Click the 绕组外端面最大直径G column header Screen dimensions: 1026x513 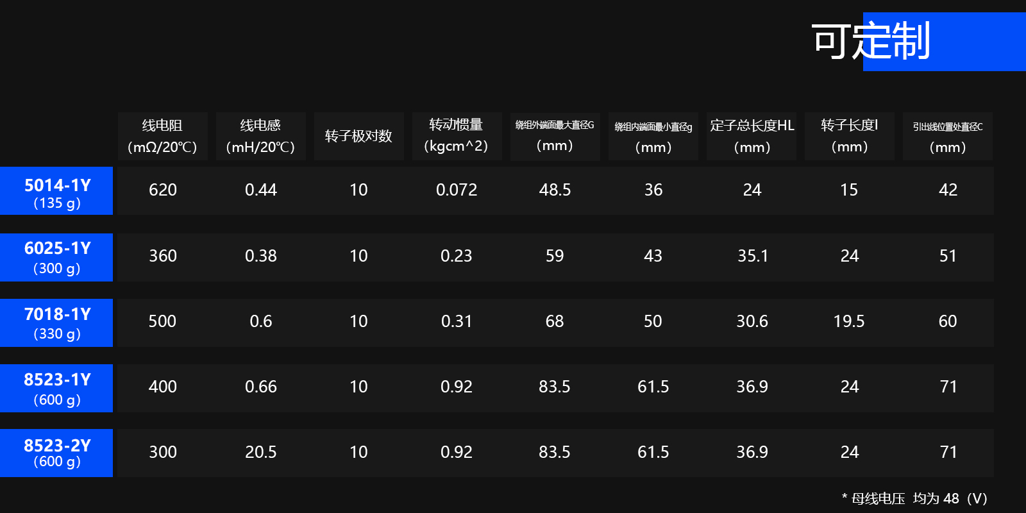[555, 136]
